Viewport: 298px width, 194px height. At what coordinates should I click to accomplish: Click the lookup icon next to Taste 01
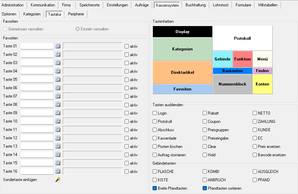(58, 46)
